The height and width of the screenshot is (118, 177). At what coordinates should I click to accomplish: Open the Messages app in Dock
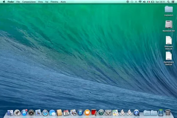pos(52,113)
